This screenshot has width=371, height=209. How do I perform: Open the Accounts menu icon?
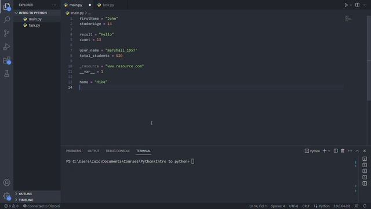pyautogui.click(x=6, y=182)
